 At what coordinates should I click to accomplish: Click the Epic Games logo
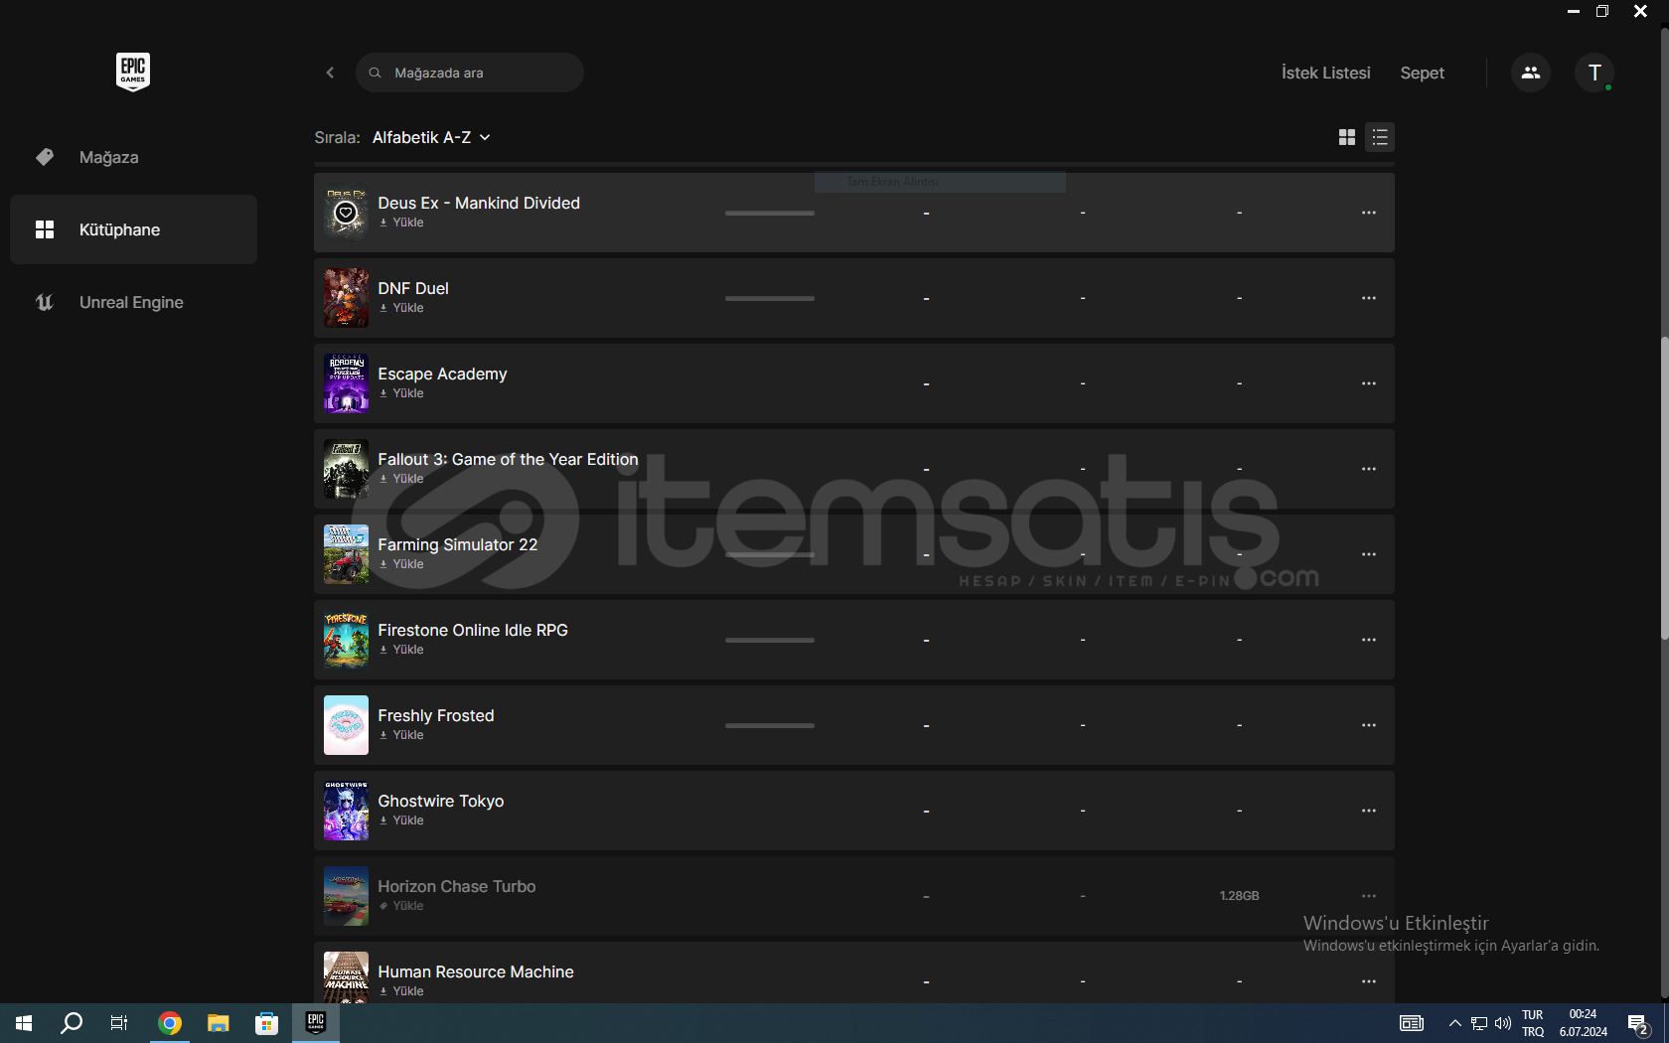133,72
